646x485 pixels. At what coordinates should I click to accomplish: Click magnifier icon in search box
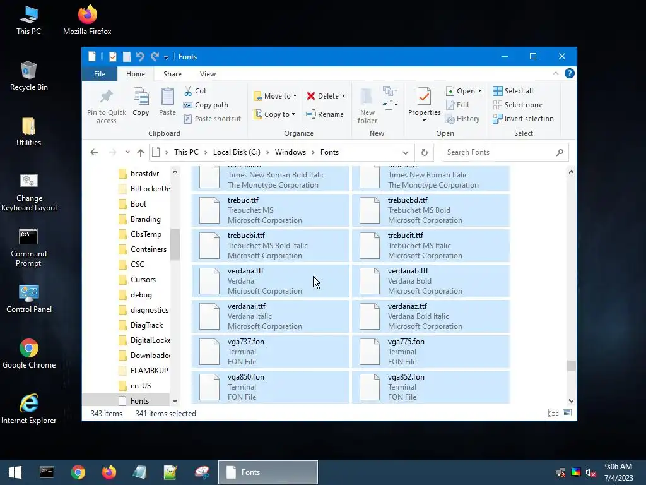tap(560, 153)
